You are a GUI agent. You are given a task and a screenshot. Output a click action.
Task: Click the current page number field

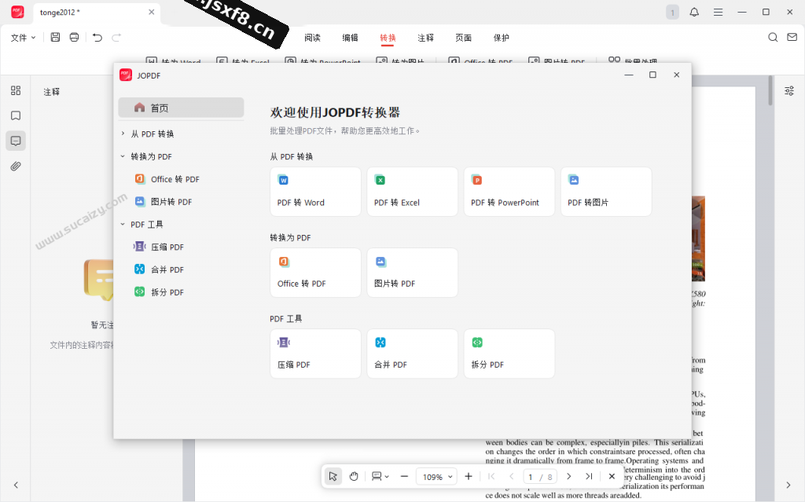(531, 477)
